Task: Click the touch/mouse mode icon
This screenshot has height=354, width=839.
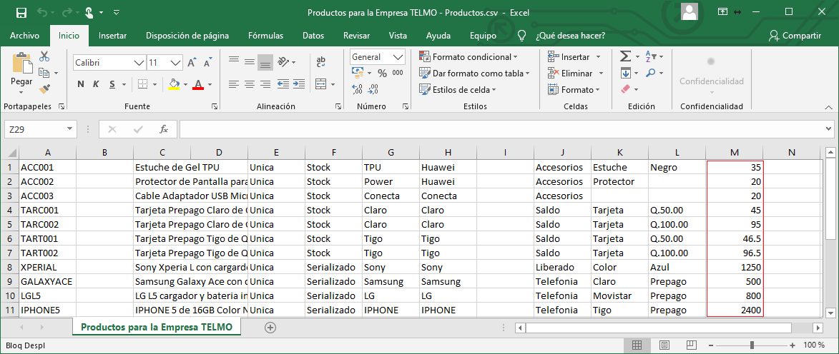Action: [x=89, y=11]
